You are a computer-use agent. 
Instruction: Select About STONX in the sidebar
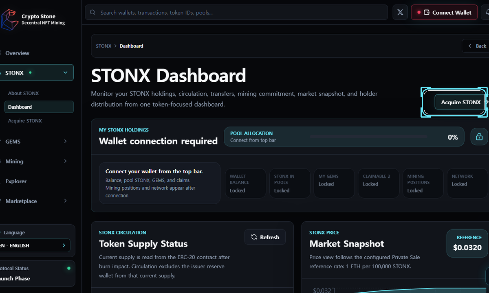pyautogui.click(x=23, y=93)
